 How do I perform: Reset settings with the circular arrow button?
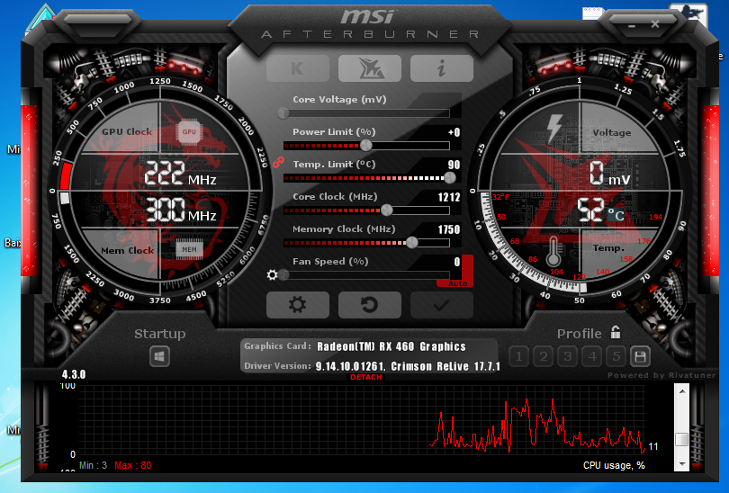point(370,305)
